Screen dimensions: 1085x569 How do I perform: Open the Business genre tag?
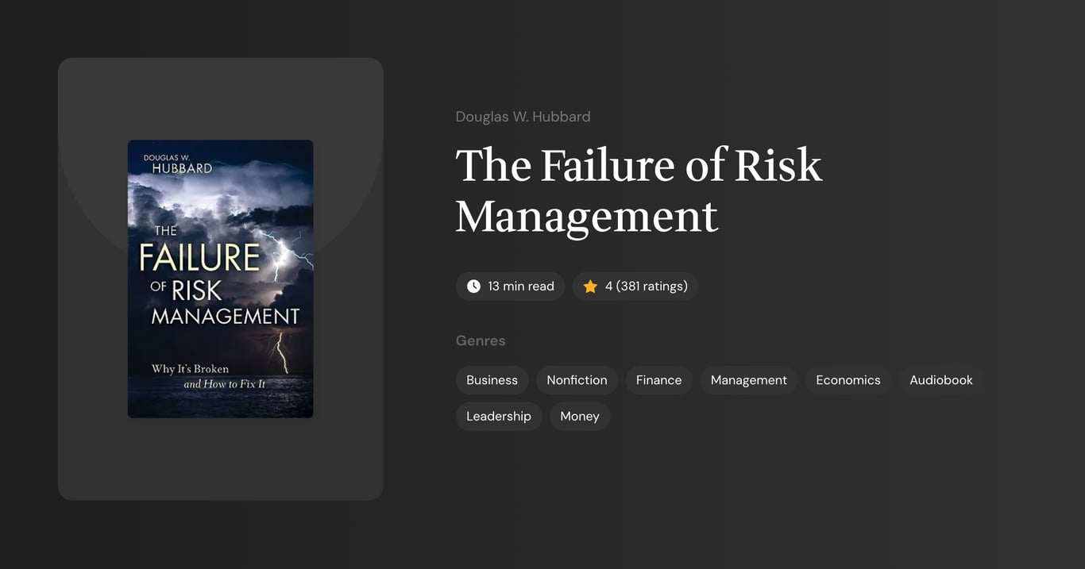pyautogui.click(x=492, y=379)
